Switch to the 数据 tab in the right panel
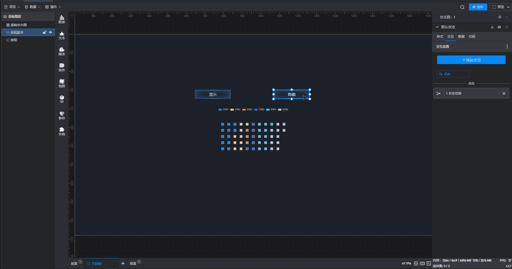Image resolution: width=512 pixels, height=269 pixels. click(461, 37)
